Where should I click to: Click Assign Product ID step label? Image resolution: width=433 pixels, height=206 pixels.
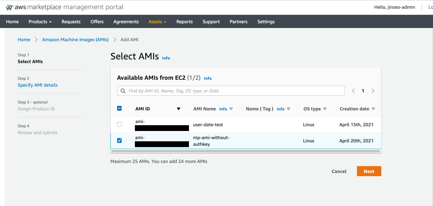click(x=36, y=109)
